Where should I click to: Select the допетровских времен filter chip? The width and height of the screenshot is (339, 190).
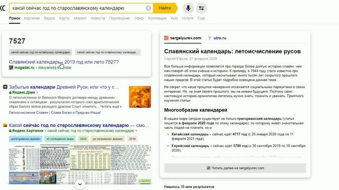25,139
